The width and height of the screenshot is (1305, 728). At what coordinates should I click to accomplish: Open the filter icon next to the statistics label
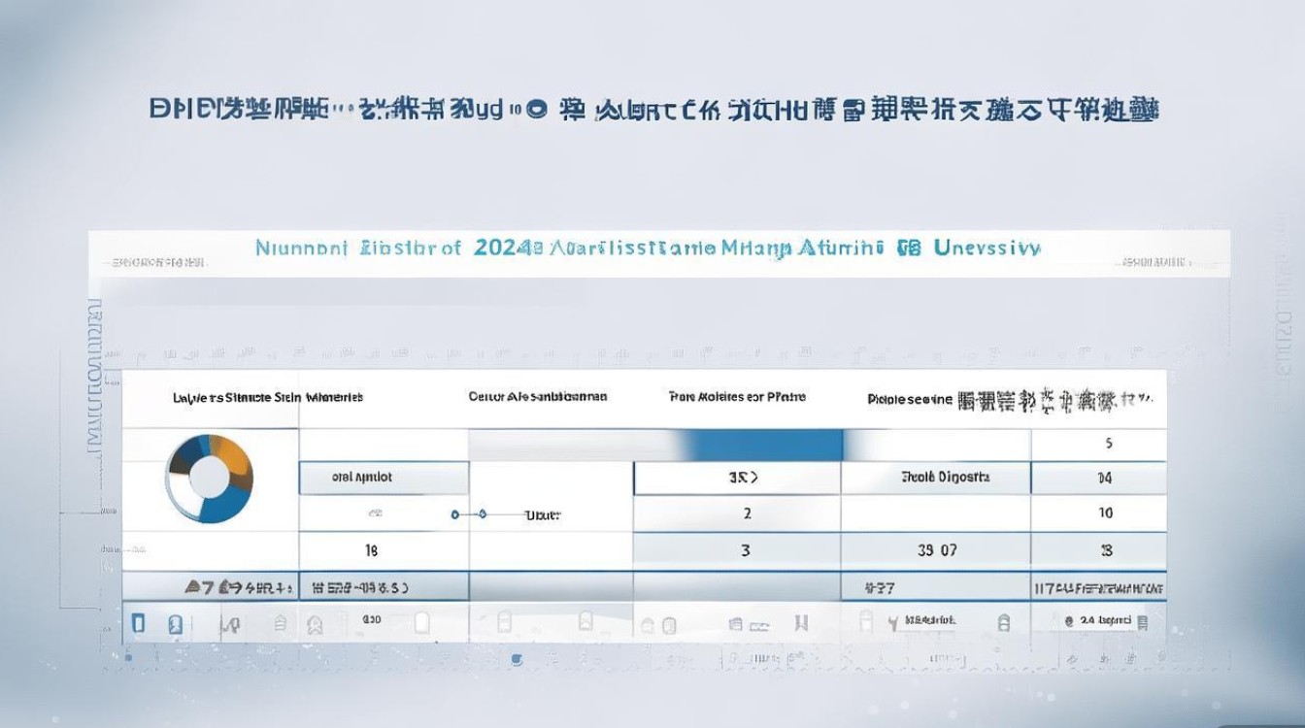(x=893, y=621)
